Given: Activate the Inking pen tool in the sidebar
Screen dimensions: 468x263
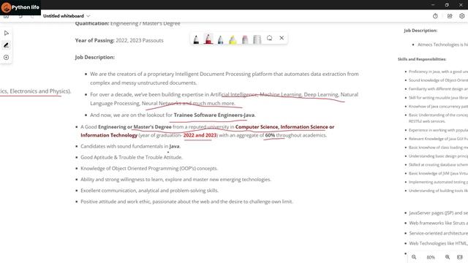Looking at the screenshot, I should point(7,45).
